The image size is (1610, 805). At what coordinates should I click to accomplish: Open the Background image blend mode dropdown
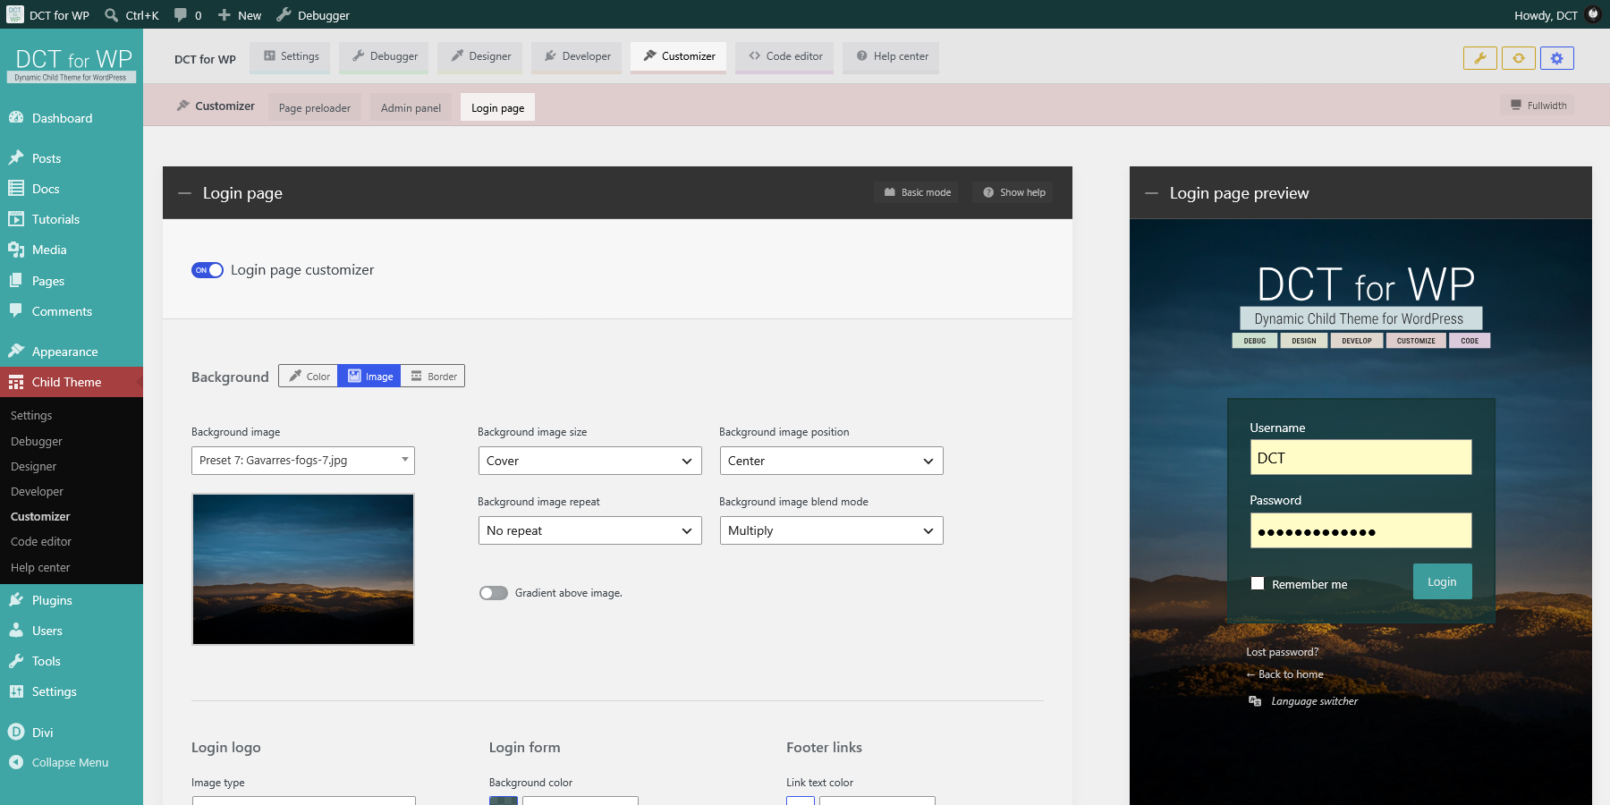(832, 530)
